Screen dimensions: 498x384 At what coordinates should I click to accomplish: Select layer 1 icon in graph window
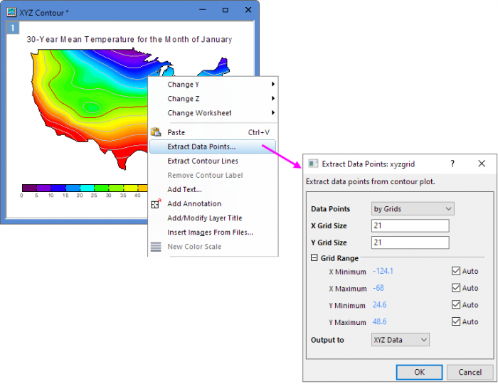13,28
